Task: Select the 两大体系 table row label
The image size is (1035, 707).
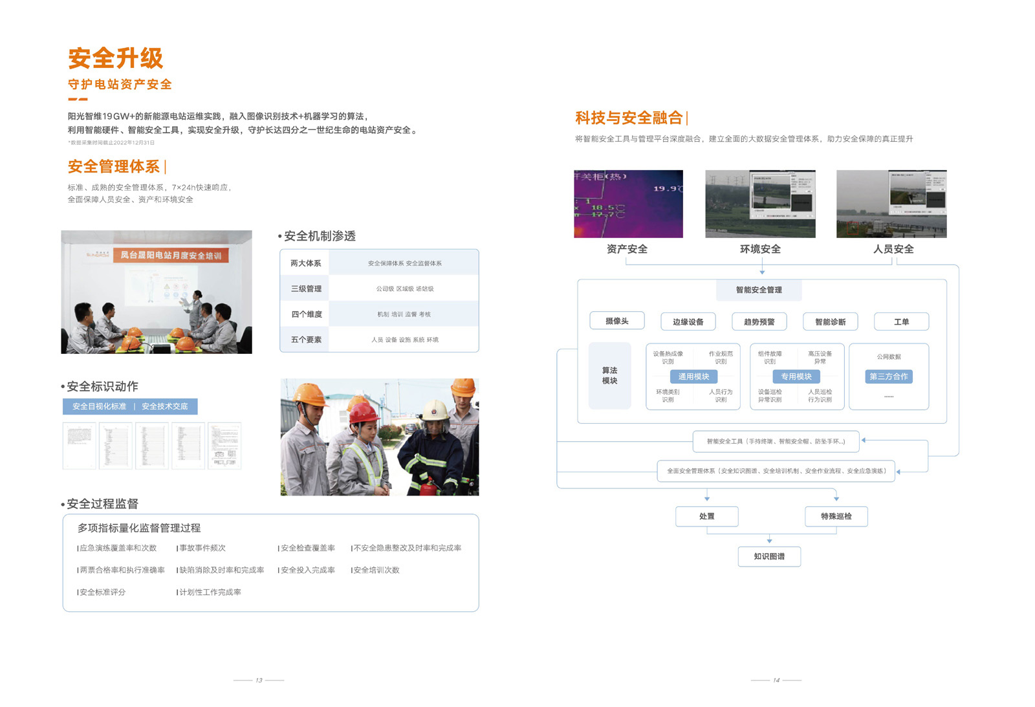Action: pos(305,263)
